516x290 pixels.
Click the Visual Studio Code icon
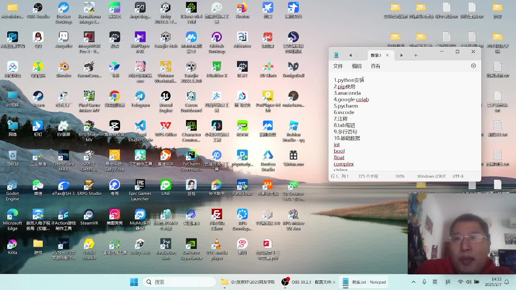(x=140, y=126)
